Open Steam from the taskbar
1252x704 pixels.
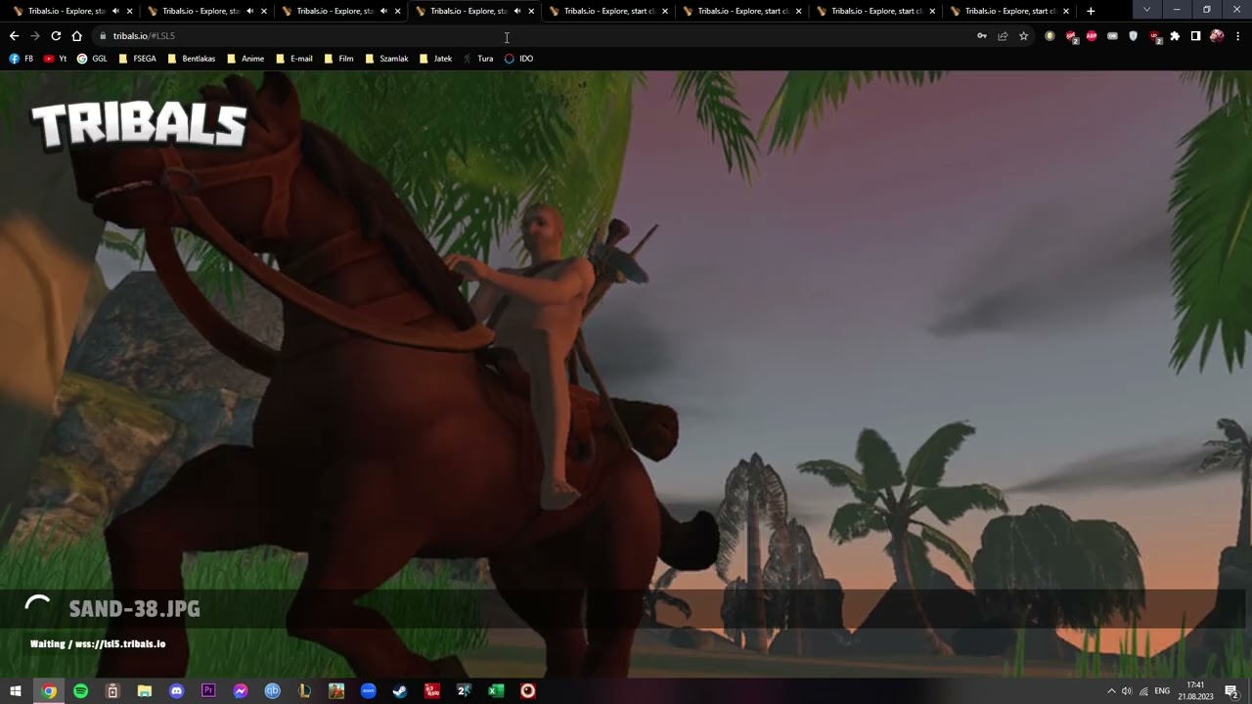click(x=400, y=691)
